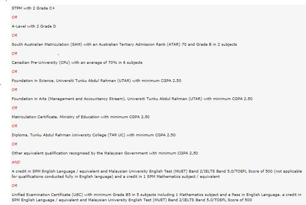306x205 pixels.
Task: Click the OR separator below the SAM line
Action: click(14, 54)
